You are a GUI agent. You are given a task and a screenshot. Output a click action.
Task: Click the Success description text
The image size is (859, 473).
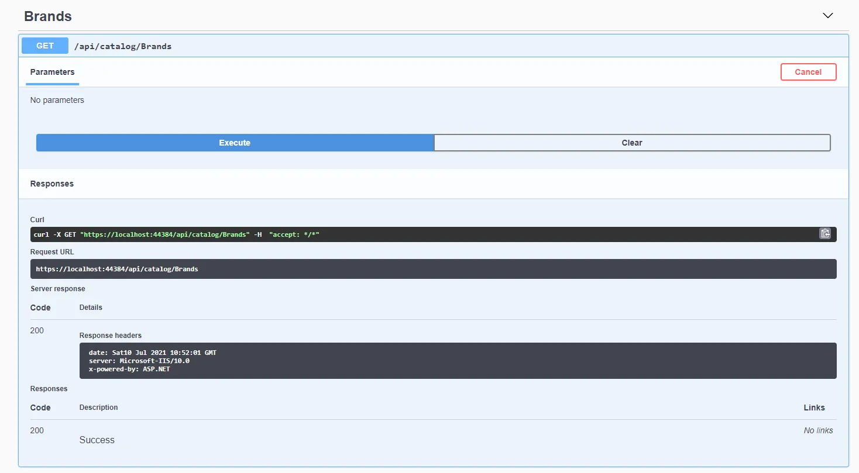point(97,440)
